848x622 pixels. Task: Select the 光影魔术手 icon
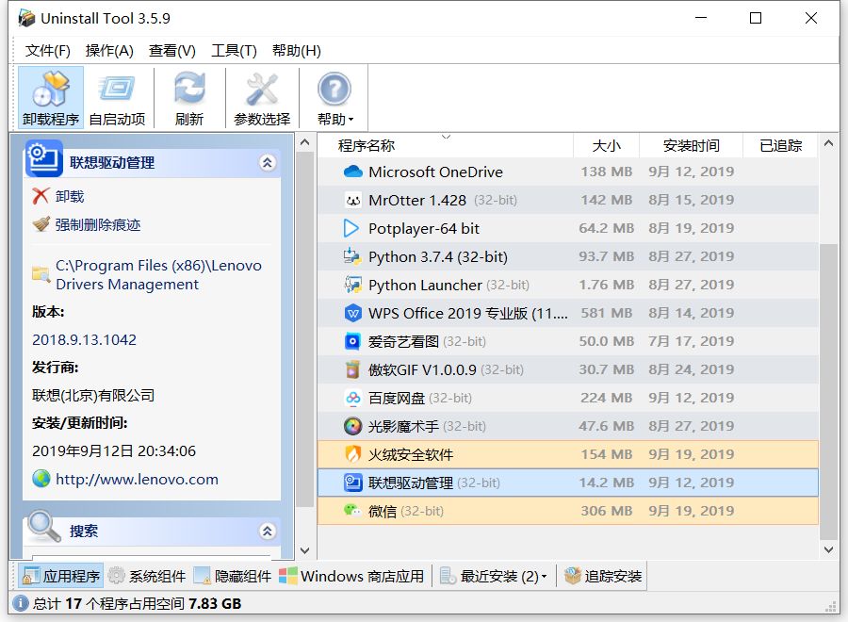point(352,426)
